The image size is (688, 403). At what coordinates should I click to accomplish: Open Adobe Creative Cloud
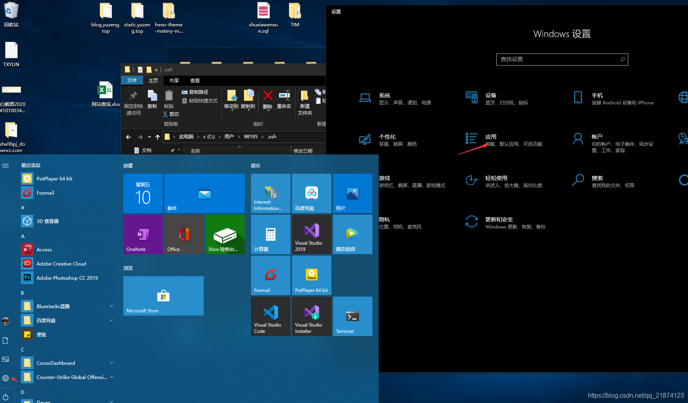tap(66, 264)
